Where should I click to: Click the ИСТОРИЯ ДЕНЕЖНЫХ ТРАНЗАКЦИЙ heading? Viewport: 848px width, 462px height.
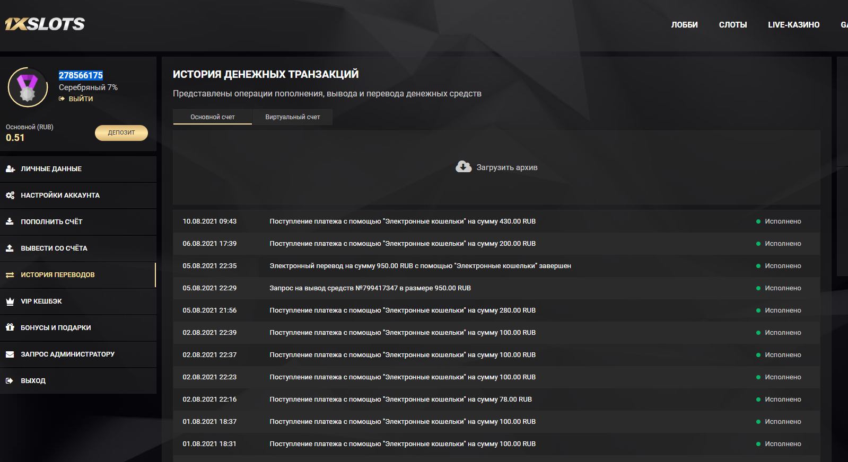(266, 74)
